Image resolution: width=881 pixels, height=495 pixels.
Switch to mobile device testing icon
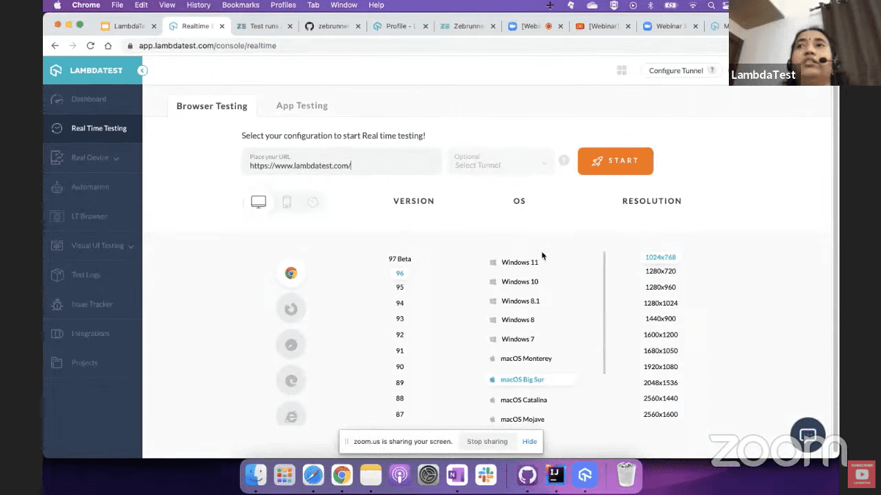286,201
